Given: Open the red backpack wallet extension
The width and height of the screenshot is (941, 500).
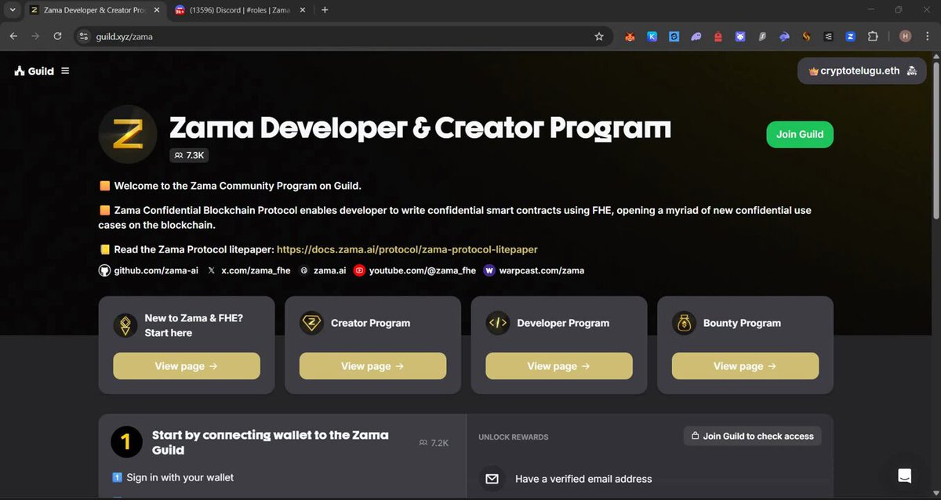Looking at the screenshot, I should point(718,36).
